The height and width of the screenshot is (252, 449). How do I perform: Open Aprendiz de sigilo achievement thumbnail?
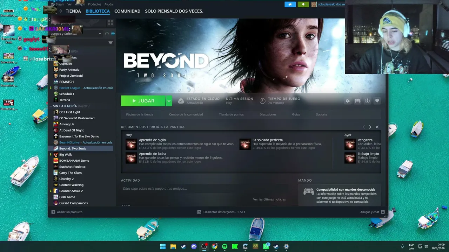click(x=131, y=144)
